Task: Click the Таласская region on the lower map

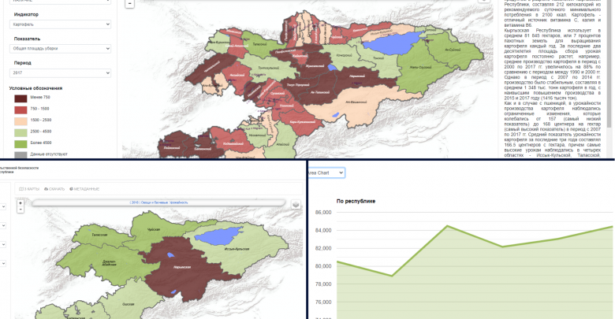Action: click(x=99, y=234)
